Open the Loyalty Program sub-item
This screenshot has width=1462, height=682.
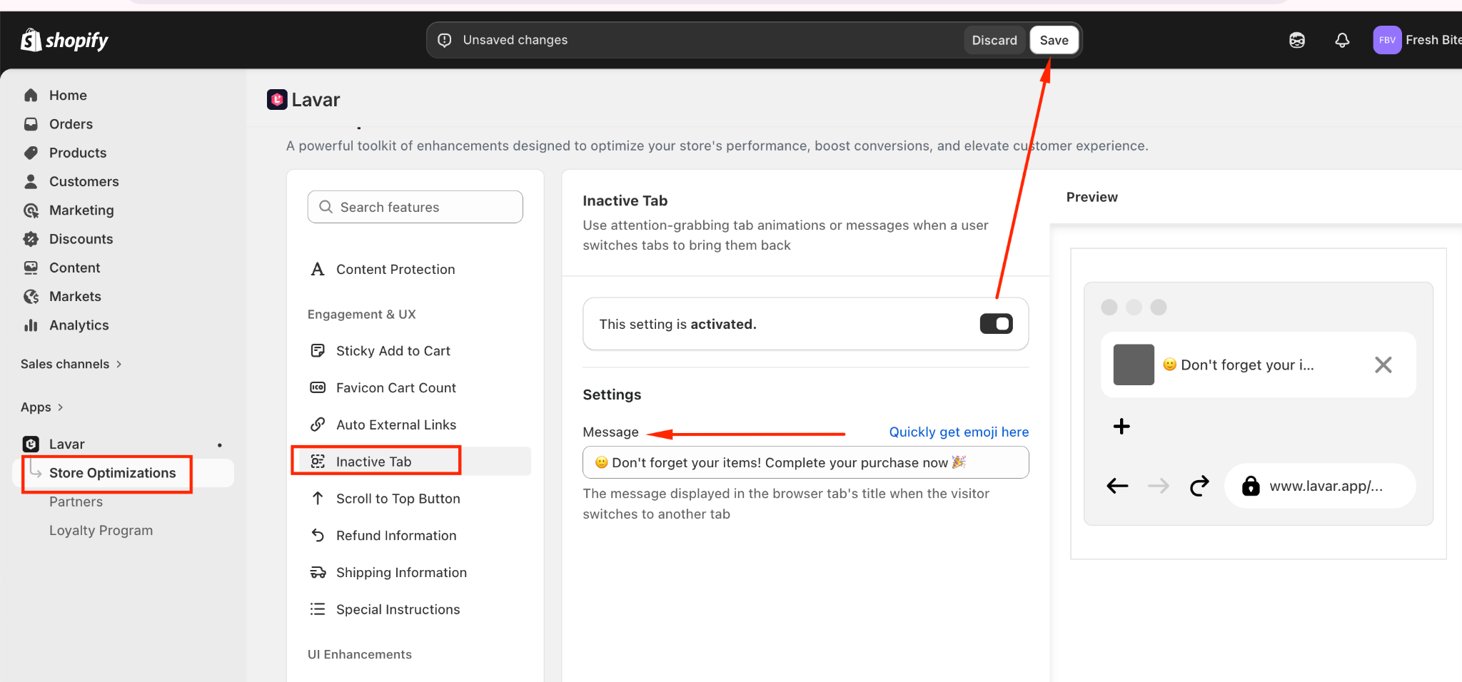101,530
